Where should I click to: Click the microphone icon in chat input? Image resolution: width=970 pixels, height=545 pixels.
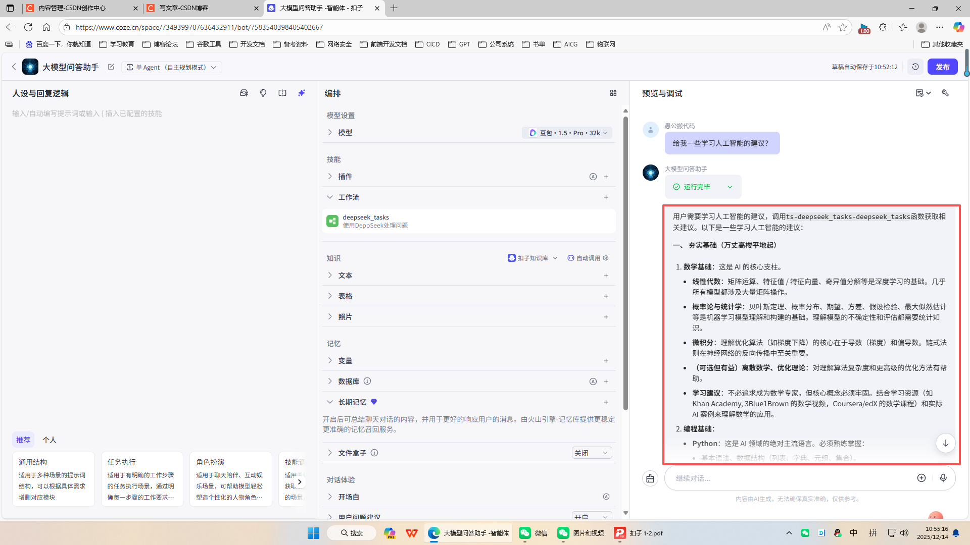coord(943,478)
